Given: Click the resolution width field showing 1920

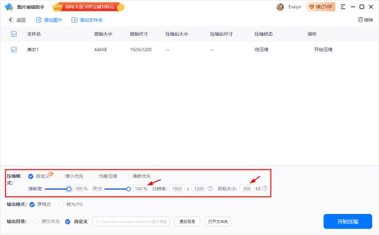Looking at the screenshot, I should point(177,189).
